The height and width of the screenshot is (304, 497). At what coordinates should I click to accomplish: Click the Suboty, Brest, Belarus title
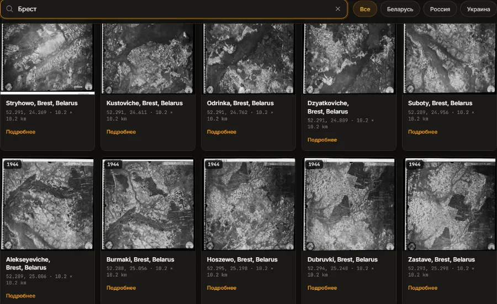(x=440, y=103)
